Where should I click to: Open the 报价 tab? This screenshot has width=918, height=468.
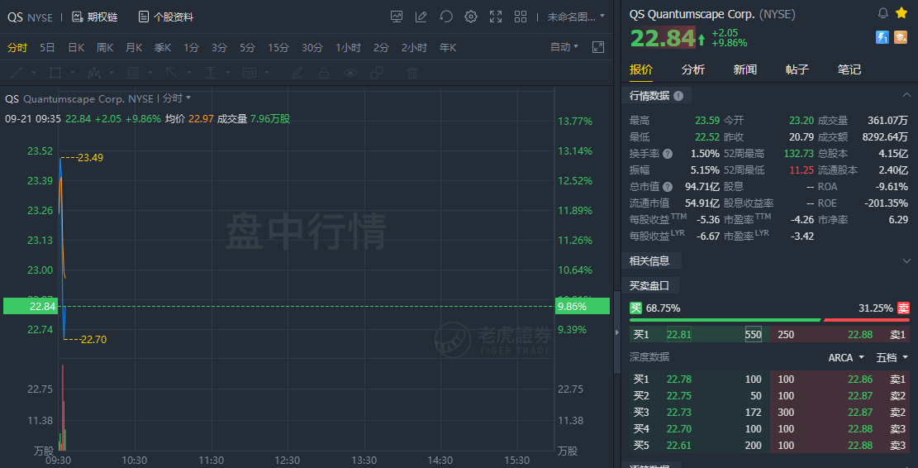coord(641,69)
